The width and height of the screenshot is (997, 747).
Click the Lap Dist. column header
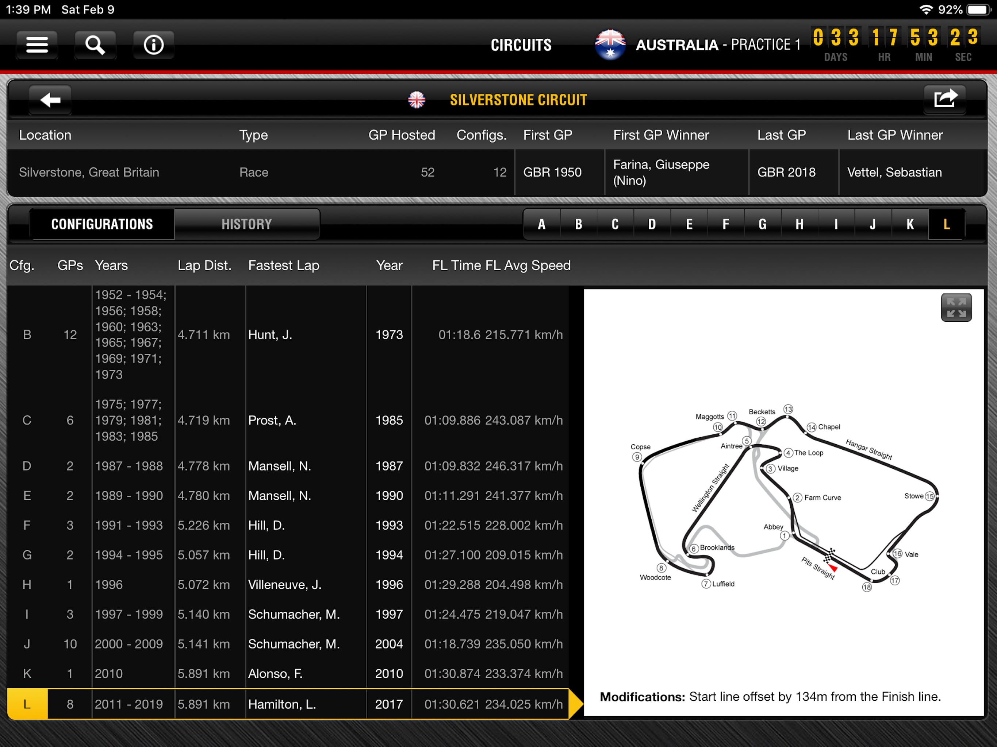pos(204,265)
